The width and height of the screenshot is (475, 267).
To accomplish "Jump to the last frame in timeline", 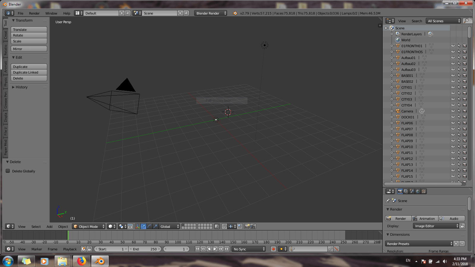I will (x=227, y=249).
